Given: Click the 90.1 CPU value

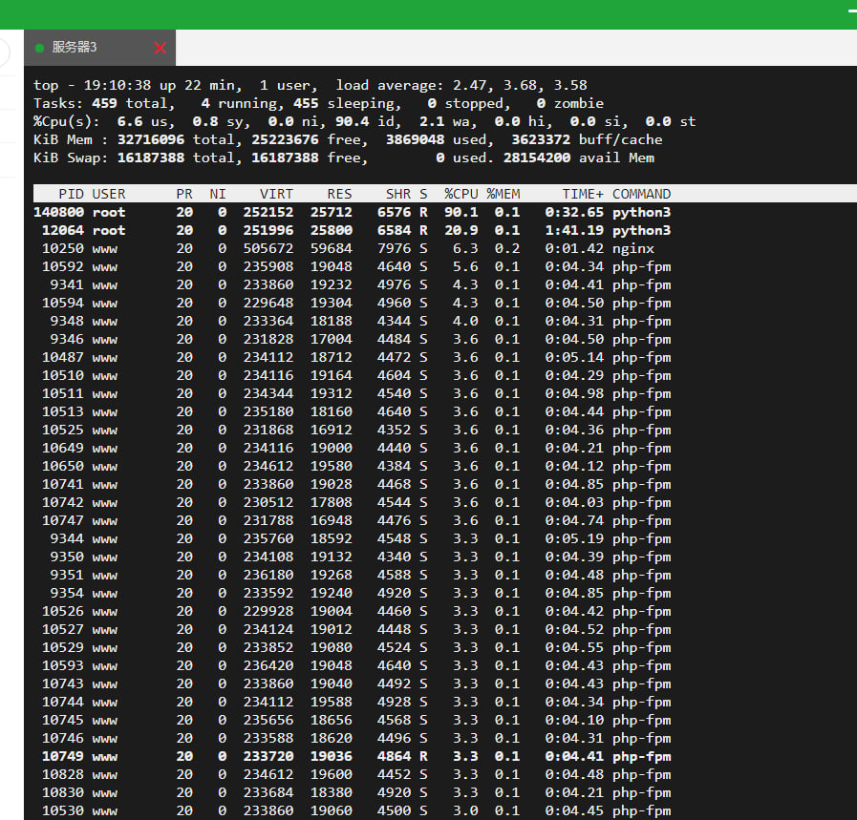Looking at the screenshot, I should tap(461, 212).
